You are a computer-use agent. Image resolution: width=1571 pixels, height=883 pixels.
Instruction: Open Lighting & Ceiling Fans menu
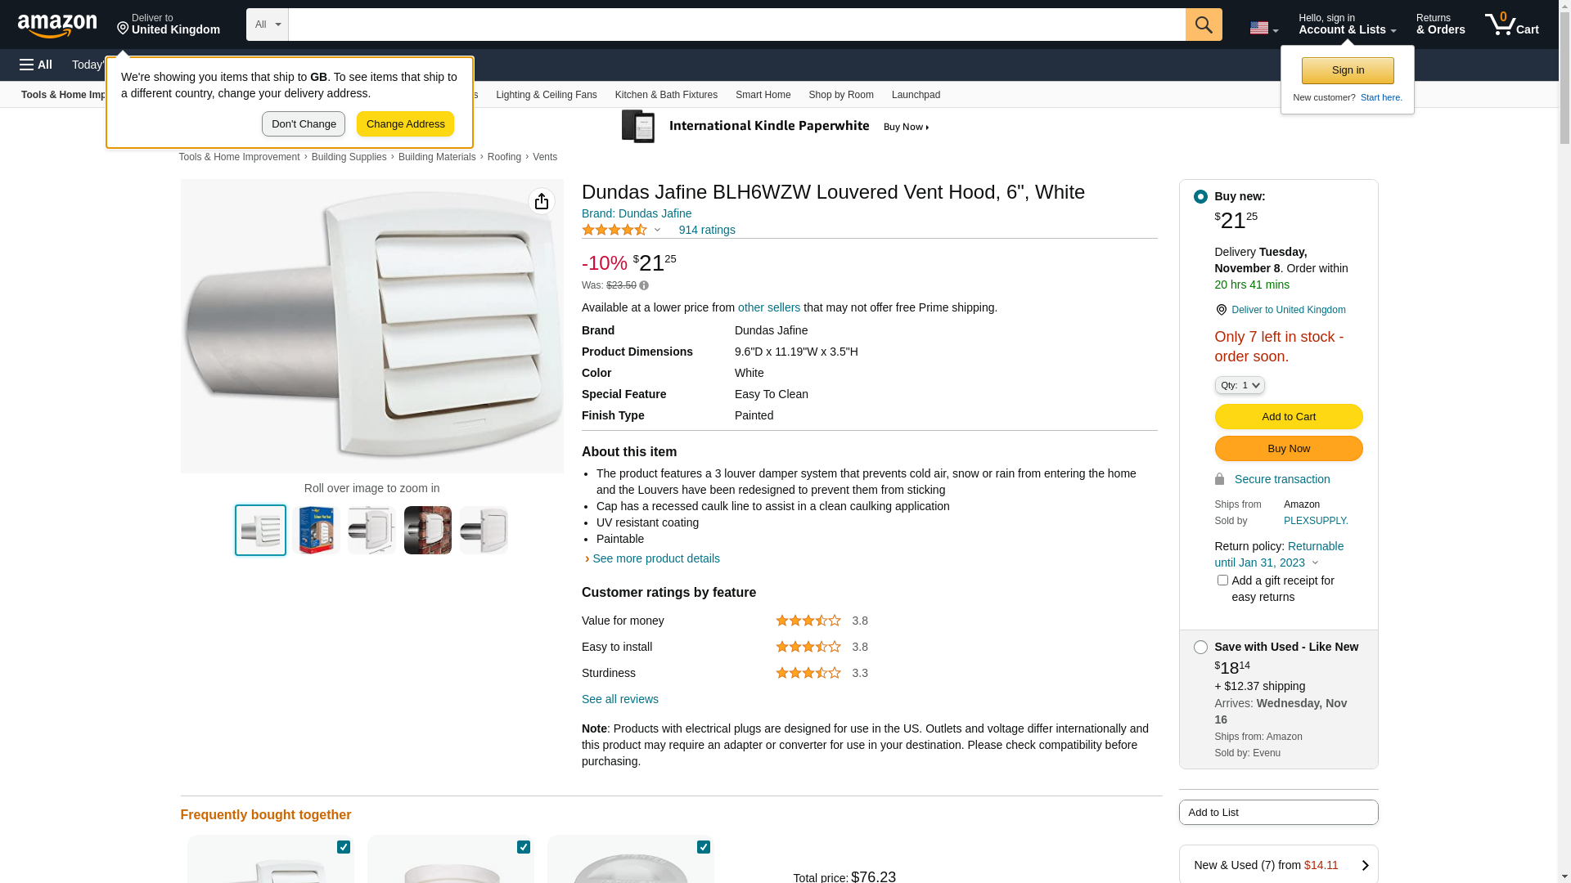click(x=546, y=95)
